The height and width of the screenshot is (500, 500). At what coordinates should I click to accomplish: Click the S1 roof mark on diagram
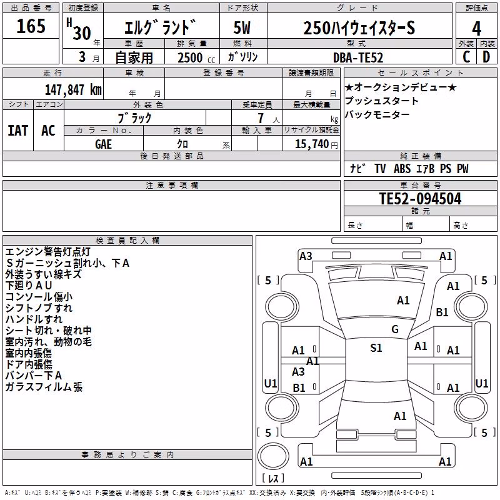point(376,348)
